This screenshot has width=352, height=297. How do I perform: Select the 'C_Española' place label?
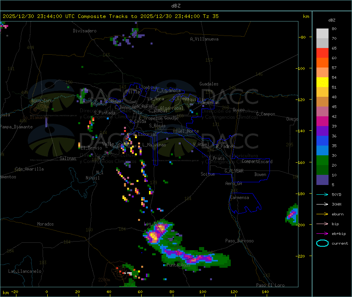(169, 91)
